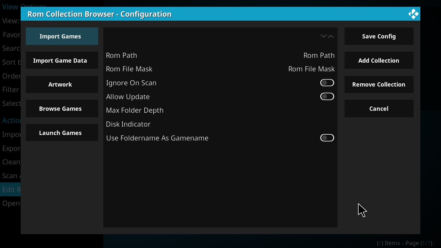441x248 pixels.
Task: Click the Kodi logo in the title bar
Action: tap(413, 14)
